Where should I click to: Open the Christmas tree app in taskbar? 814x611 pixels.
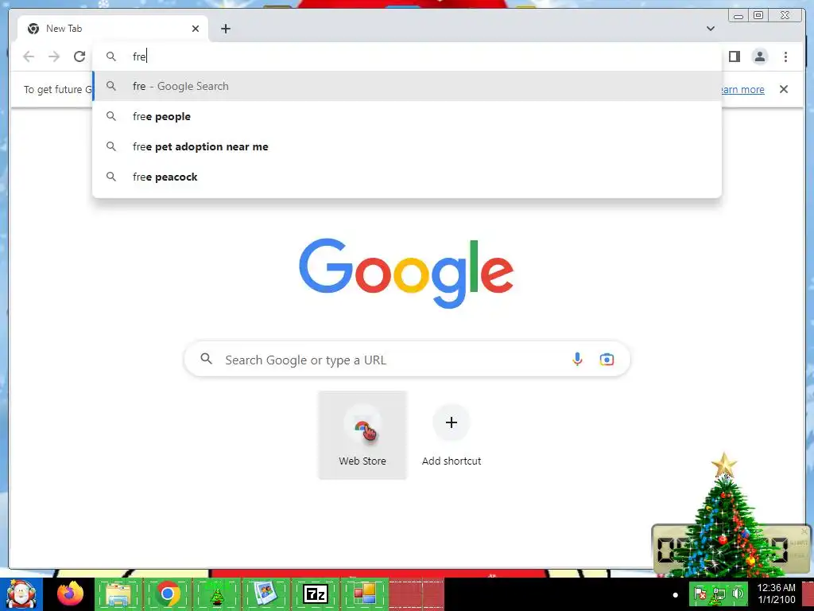point(217,594)
